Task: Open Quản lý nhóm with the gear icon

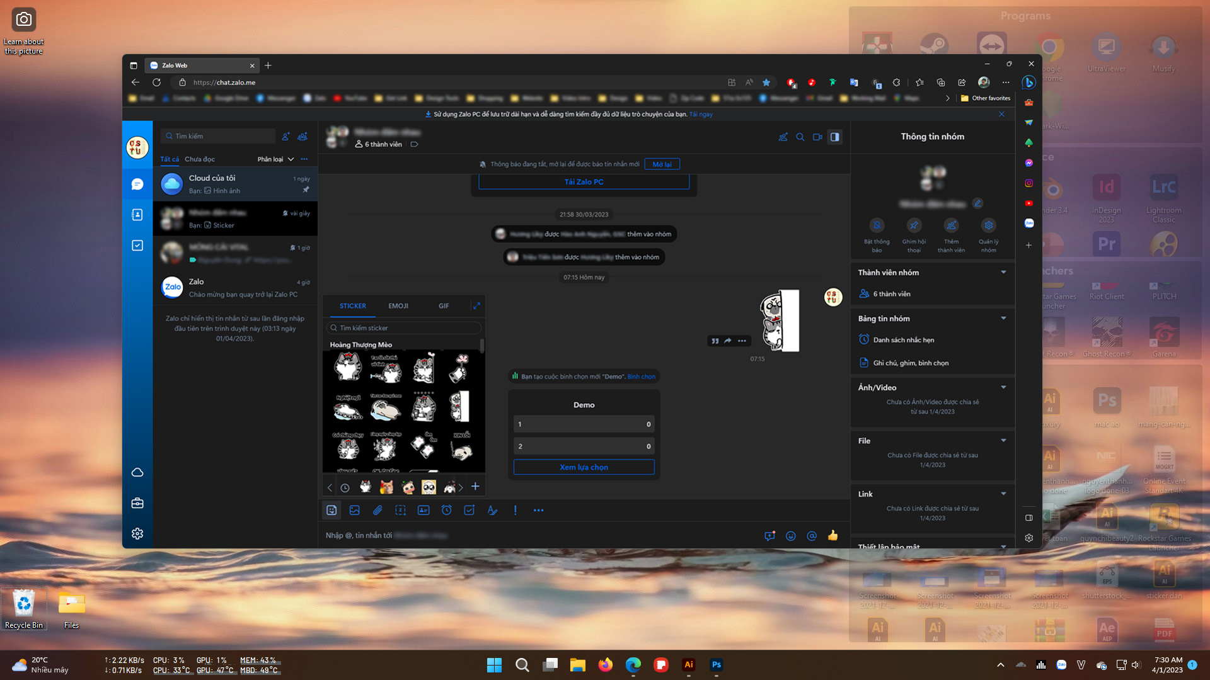Action: (x=988, y=225)
